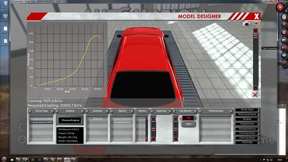Viewport: 288px width, 162px height.
Task: Select Longitudinal RWD drive type
Action: [x=41, y=119]
